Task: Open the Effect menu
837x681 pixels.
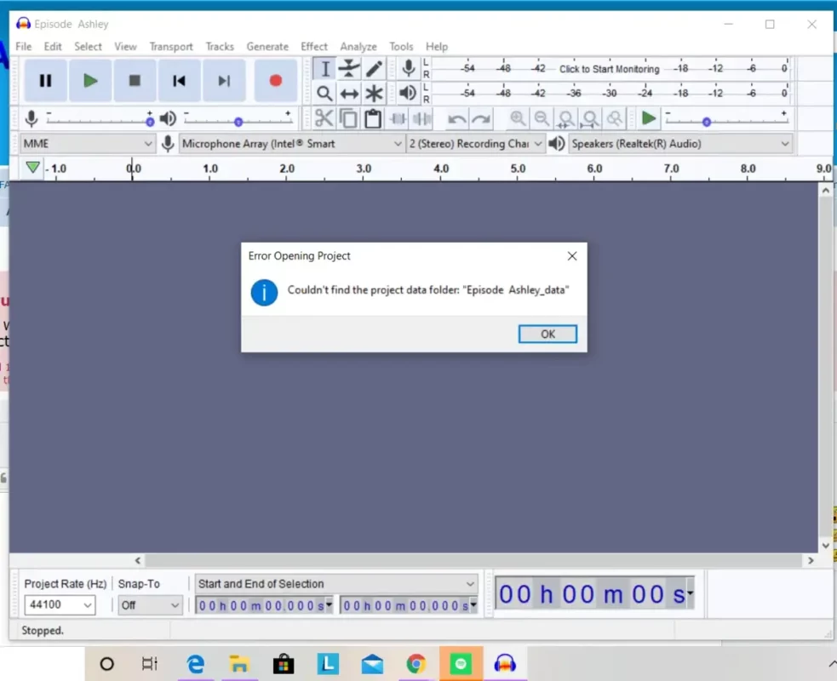Action: (314, 47)
